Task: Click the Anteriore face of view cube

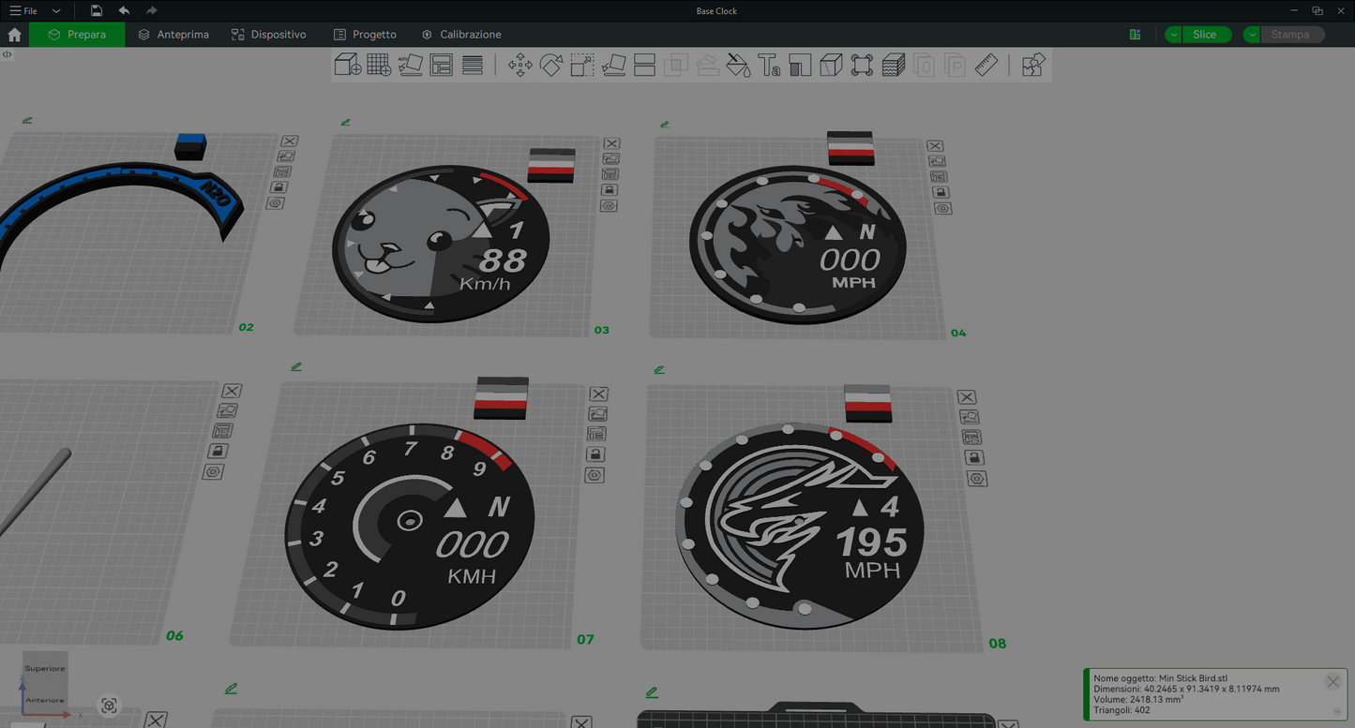Action: coord(45,700)
